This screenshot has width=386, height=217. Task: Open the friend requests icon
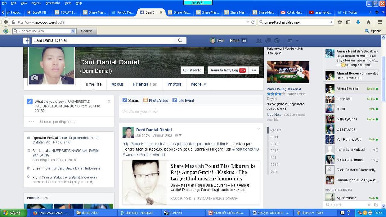tap(258, 41)
